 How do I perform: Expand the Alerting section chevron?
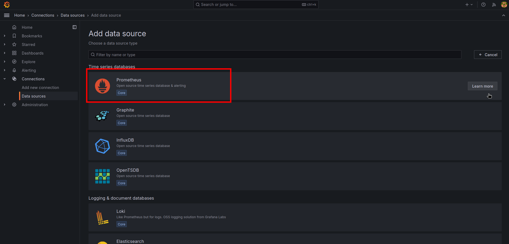(x=5, y=70)
